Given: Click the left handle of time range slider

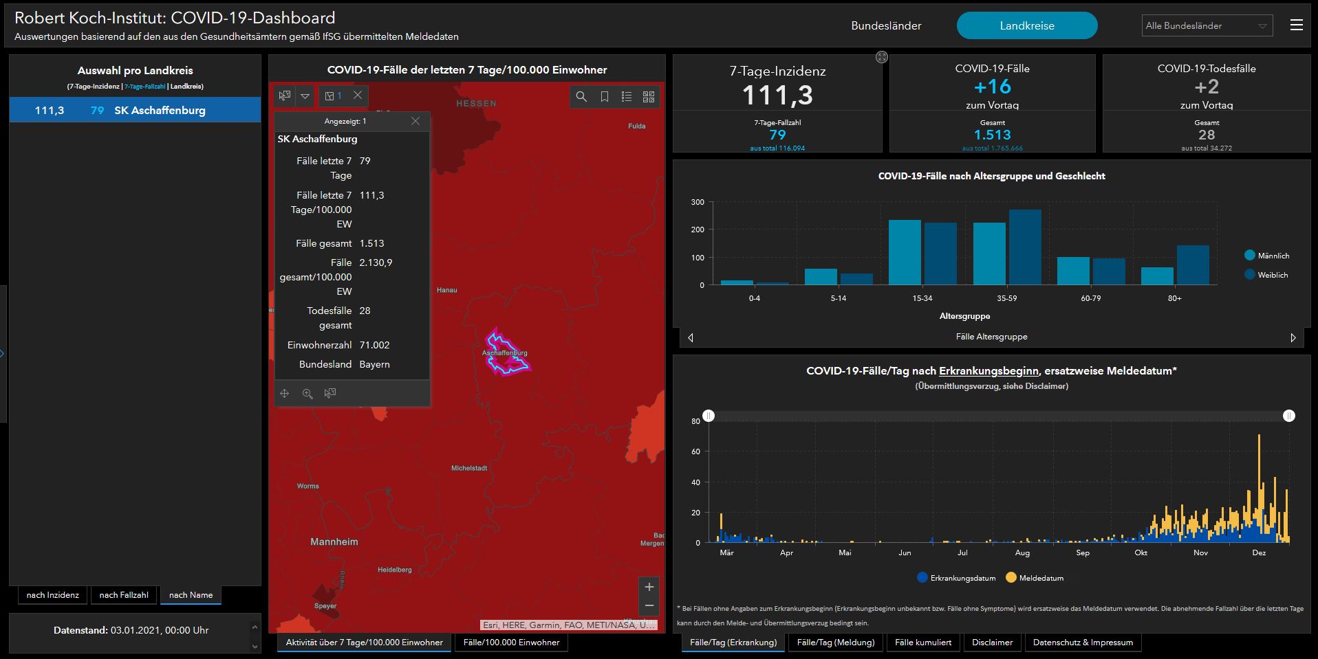Looking at the screenshot, I should (x=709, y=416).
